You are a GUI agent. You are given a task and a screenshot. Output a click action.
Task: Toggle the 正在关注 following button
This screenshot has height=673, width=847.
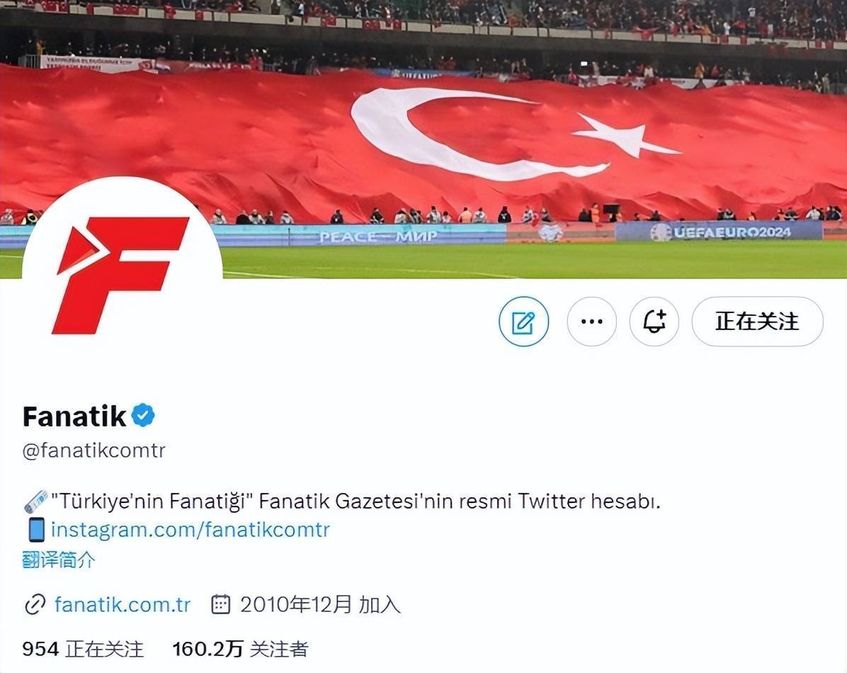[757, 322]
